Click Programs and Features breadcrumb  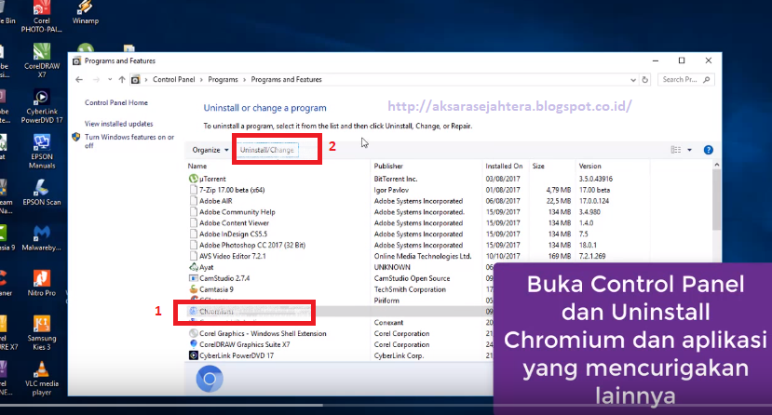(x=286, y=80)
